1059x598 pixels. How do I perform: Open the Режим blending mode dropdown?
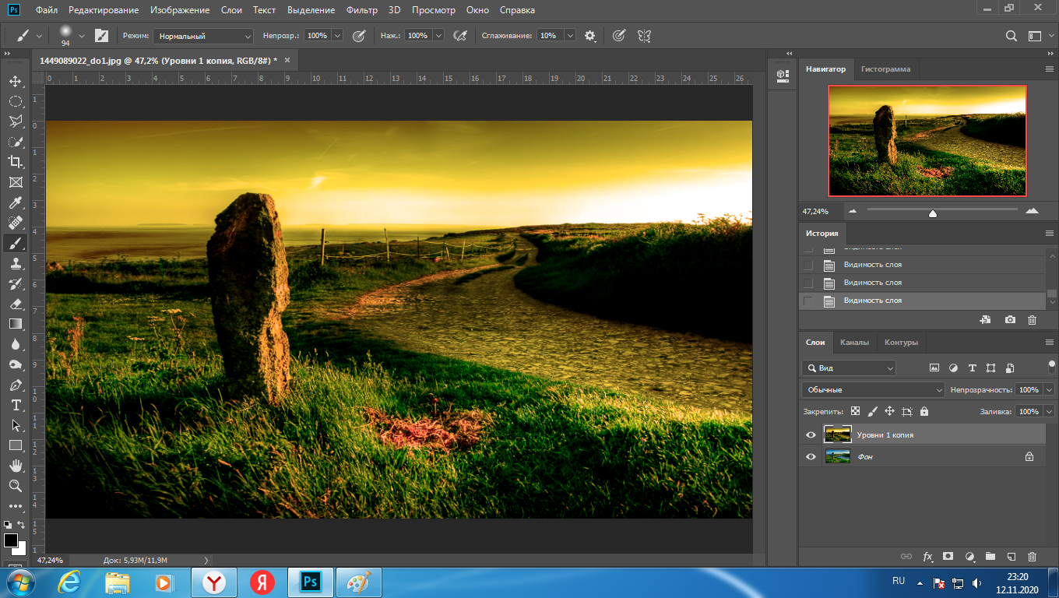[x=204, y=36]
